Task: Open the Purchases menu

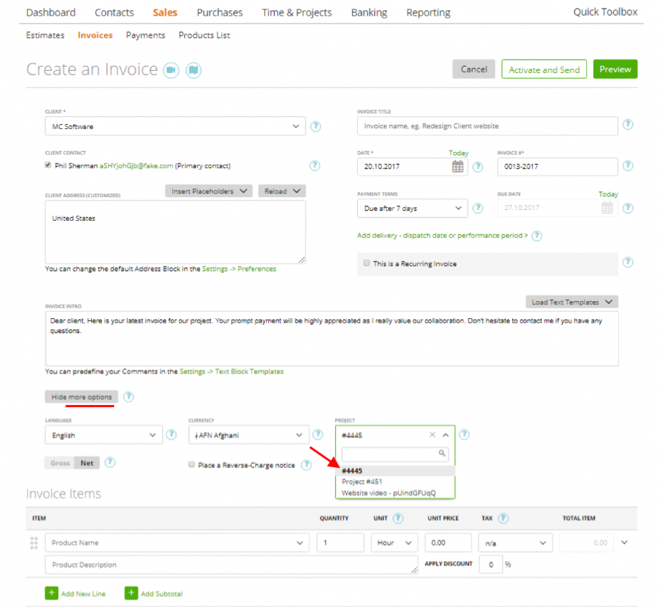Action: pos(220,12)
